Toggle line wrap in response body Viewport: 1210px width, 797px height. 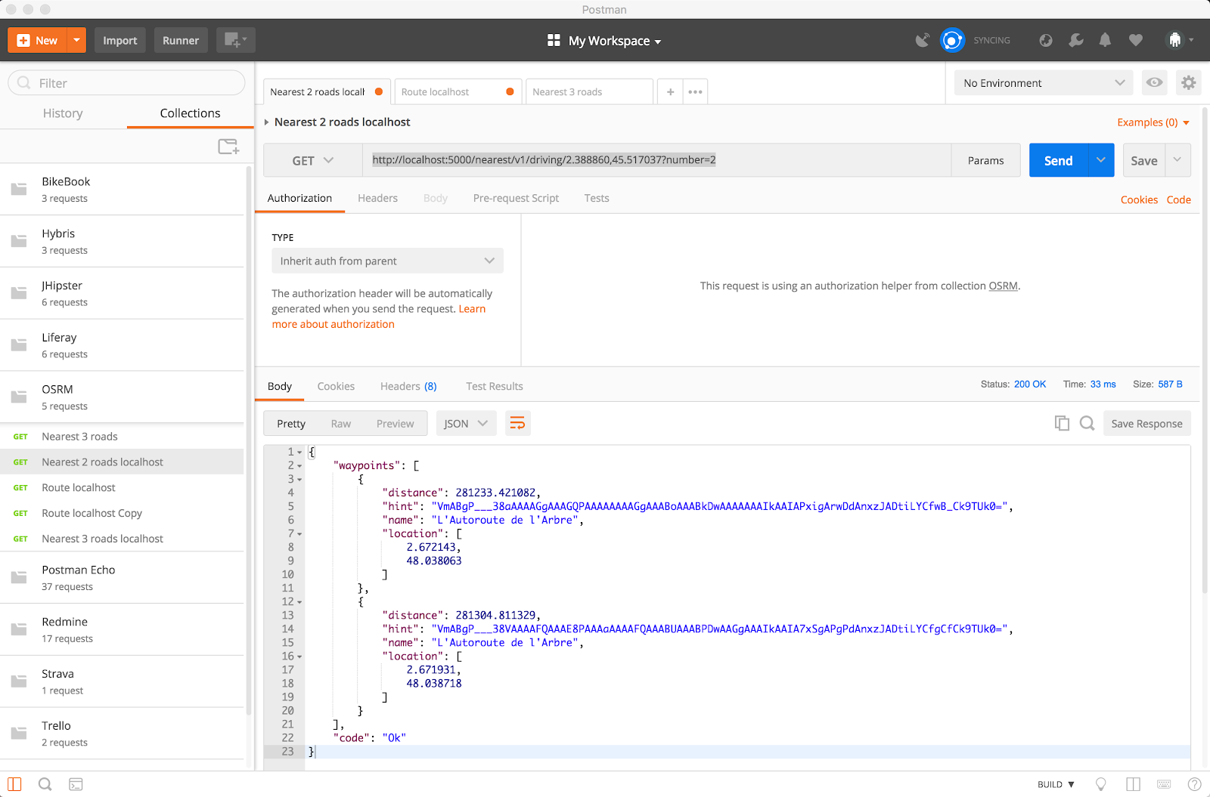pos(517,424)
